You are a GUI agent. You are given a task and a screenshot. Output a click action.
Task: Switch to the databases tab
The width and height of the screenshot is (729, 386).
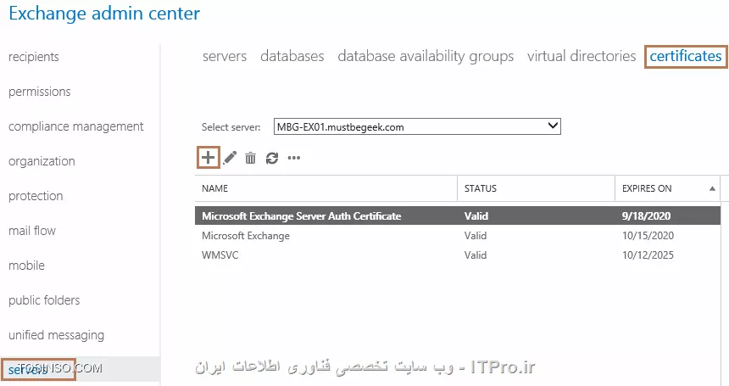[x=292, y=56]
